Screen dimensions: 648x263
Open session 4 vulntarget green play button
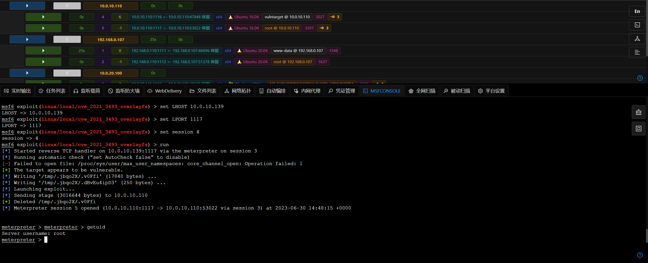click(x=43, y=17)
